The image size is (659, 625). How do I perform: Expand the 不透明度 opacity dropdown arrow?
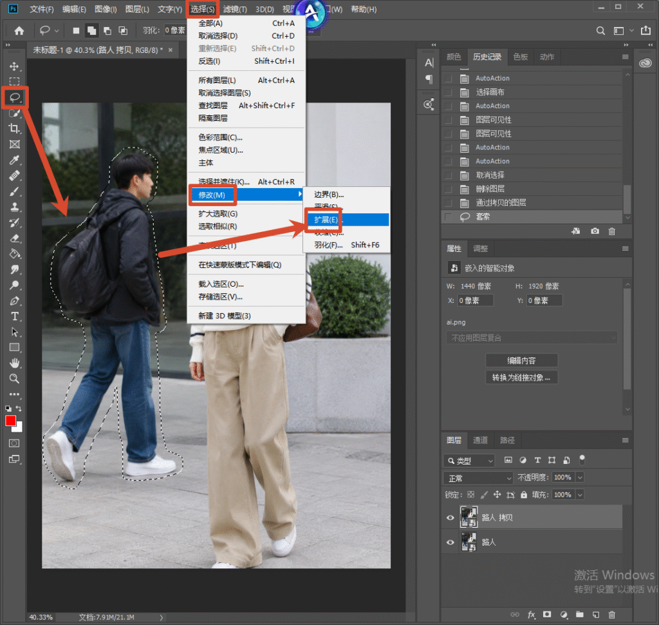pos(580,477)
